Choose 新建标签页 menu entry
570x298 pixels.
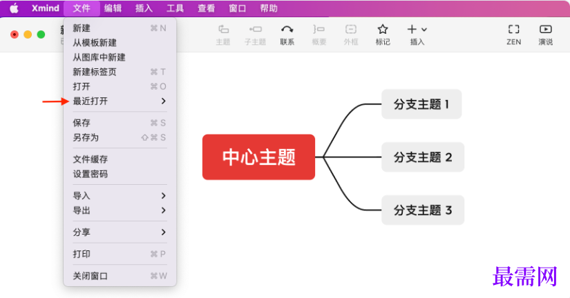(x=120, y=72)
